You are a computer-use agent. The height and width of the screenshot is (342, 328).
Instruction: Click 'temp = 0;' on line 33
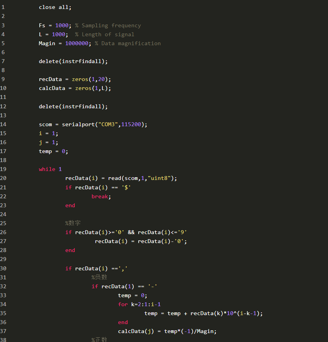(x=132, y=296)
